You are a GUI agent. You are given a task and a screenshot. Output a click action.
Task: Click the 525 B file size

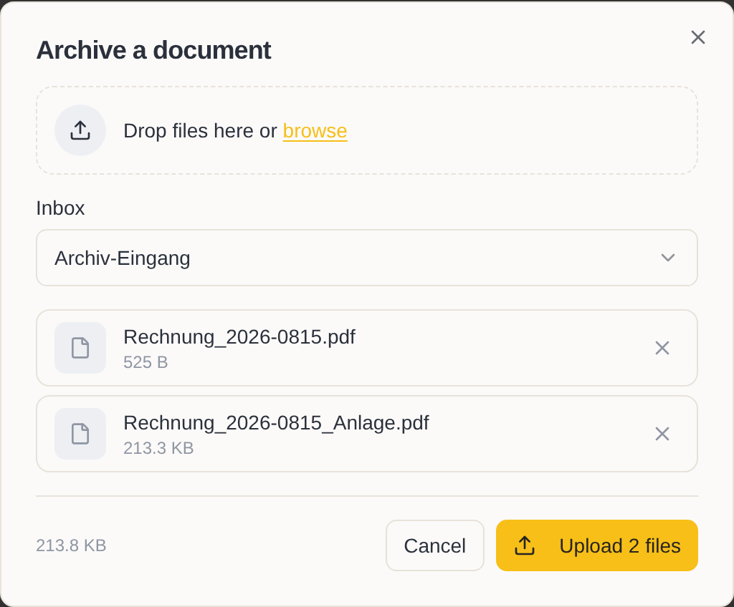[x=146, y=362]
